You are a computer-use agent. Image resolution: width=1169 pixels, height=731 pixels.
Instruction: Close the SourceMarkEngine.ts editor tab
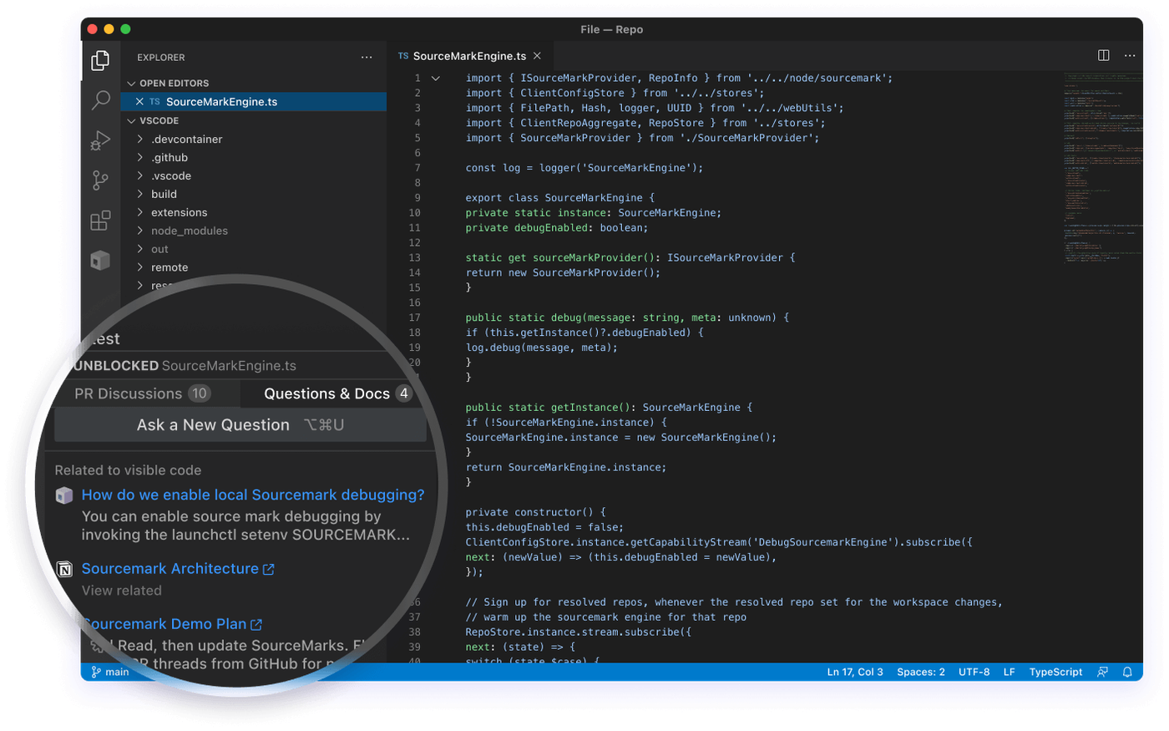[537, 56]
